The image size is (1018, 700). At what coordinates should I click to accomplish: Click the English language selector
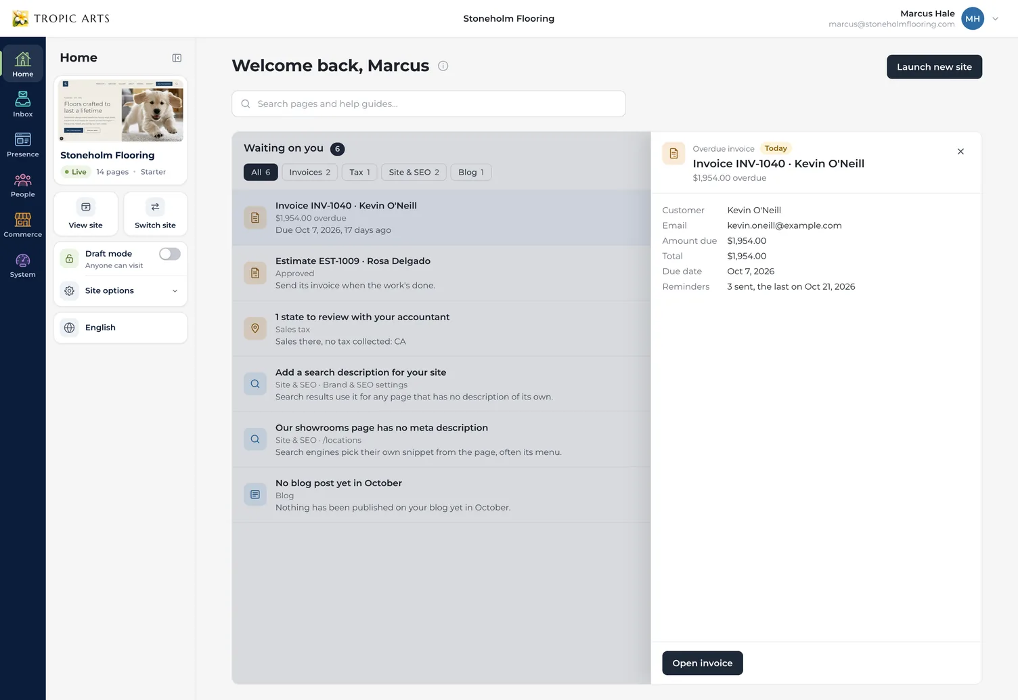click(x=120, y=328)
